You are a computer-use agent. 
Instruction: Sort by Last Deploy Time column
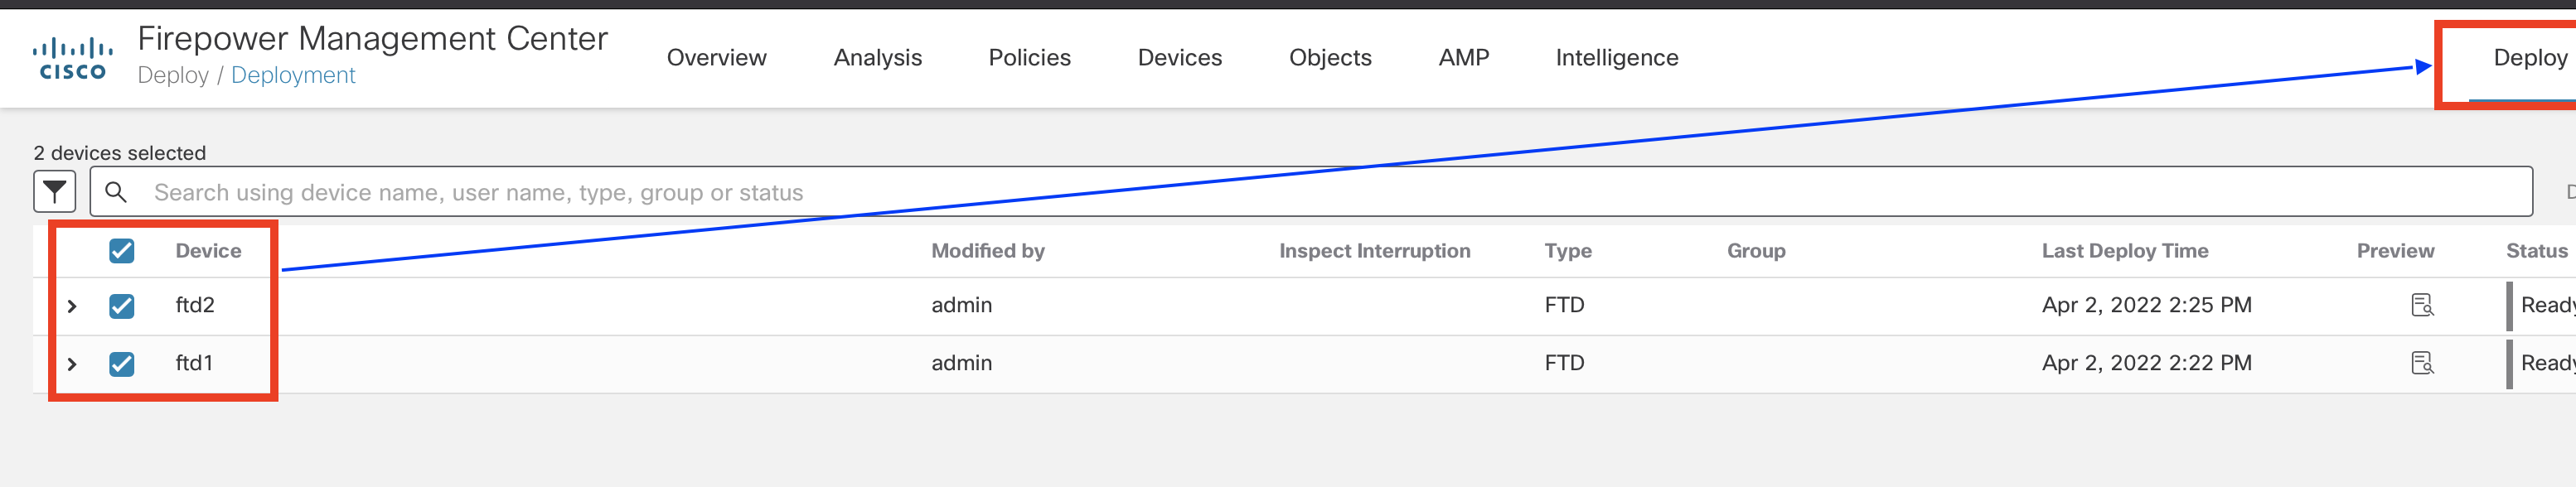(2124, 251)
